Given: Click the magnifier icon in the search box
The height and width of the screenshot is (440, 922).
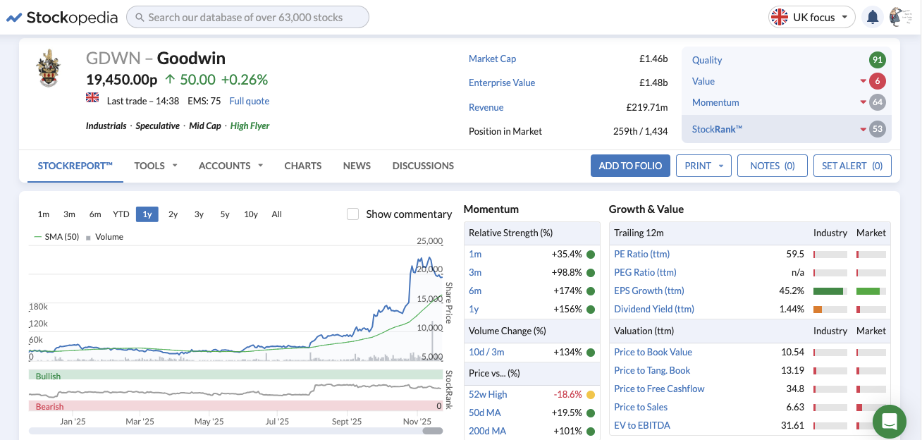Looking at the screenshot, I should pos(140,17).
